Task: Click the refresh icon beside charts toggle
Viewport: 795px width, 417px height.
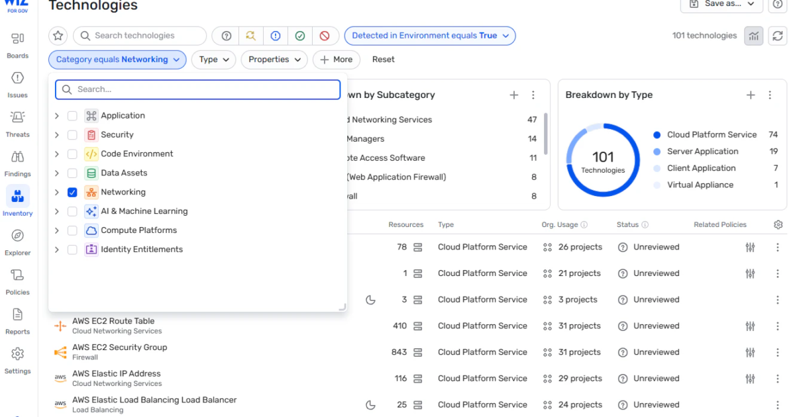Action: click(777, 36)
